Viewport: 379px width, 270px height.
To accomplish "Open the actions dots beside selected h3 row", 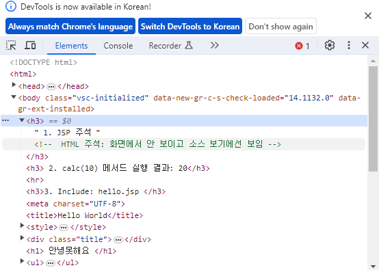I will tap(5, 120).
